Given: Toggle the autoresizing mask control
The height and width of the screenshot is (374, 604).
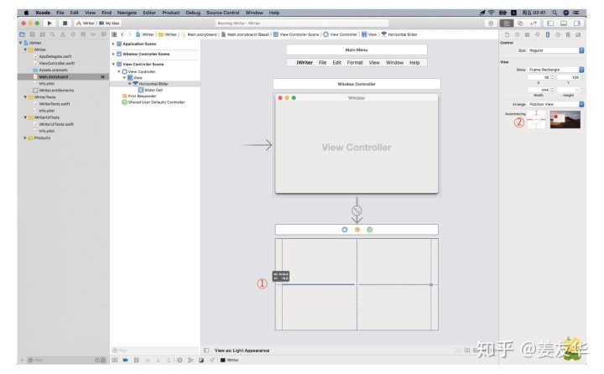Looking at the screenshot, I should [536, 120].
